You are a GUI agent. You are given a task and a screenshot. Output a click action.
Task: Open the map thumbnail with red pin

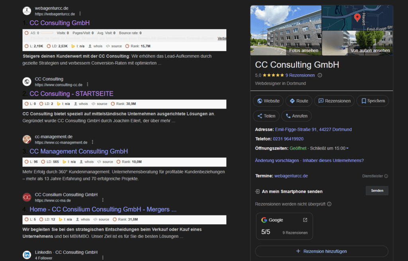(x=357, y=18)
